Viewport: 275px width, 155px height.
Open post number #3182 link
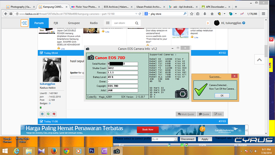(x=222, y=53)
